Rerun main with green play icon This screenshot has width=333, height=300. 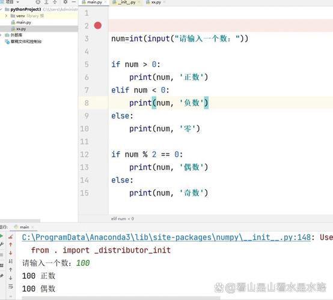click(1, 236)
